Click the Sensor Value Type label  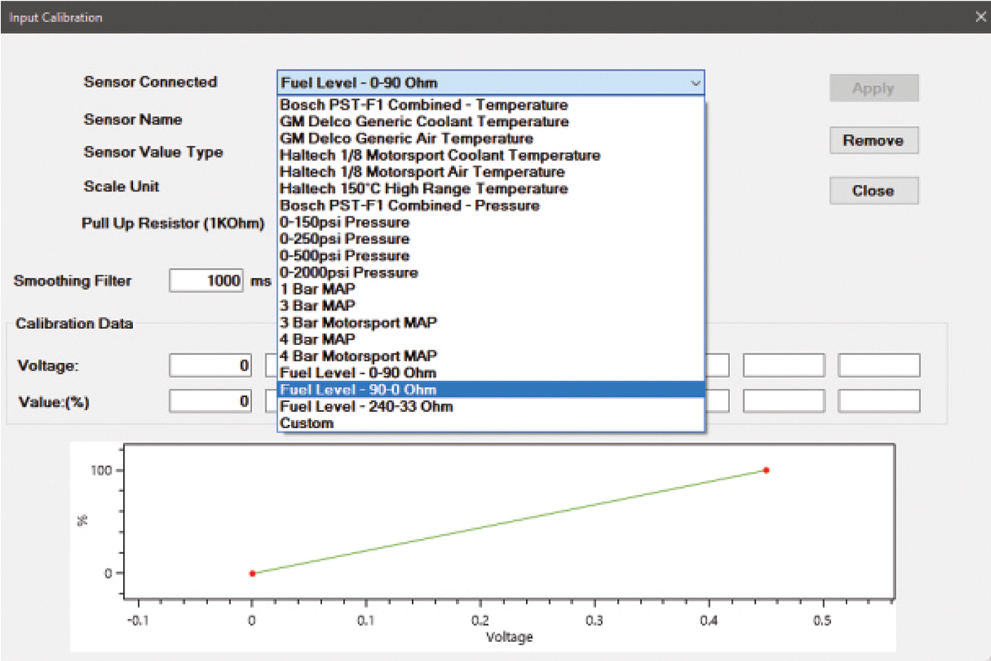(x=153, y=153)
